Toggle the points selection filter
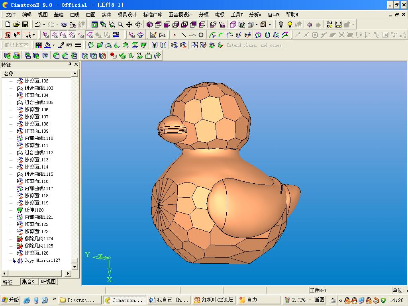This screenshot has width=408, height=306. pyautogui.click(x=81, y=35)
